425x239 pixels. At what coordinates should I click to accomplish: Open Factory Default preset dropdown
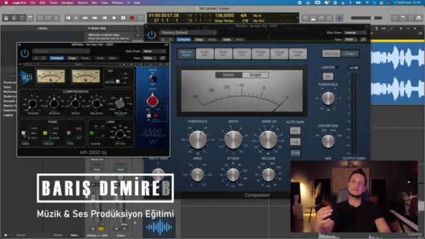click(188, 33)
